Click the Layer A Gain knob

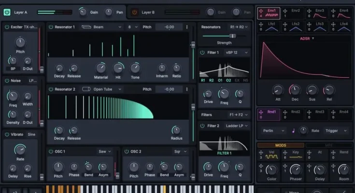[83, 12]
